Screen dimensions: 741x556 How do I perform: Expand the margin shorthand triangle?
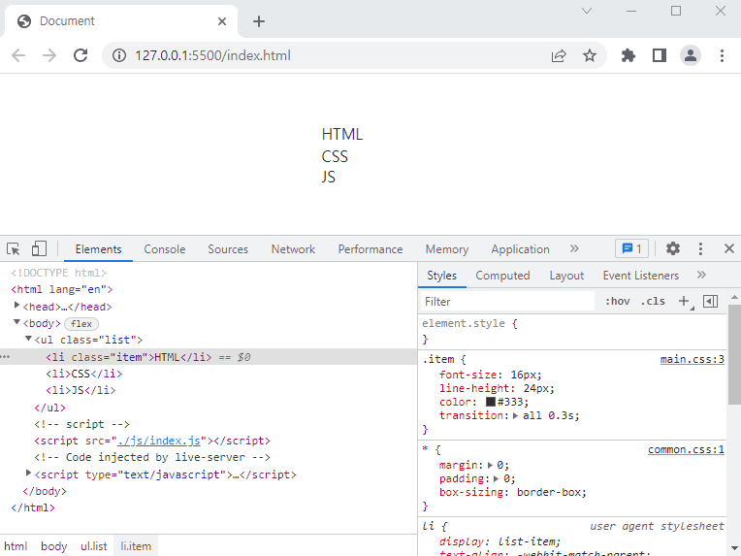coord(490,465)
